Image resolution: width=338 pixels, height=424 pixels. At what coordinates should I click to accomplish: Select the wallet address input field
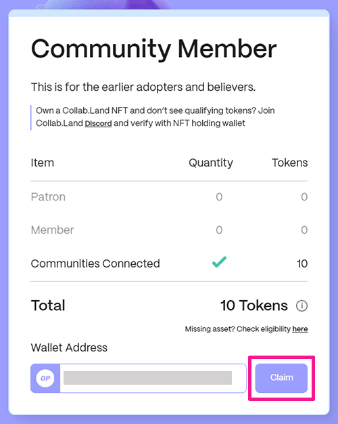153,378
